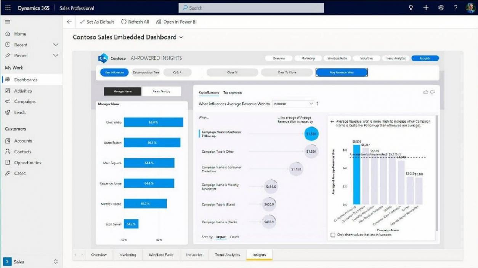This screenshot has width=478, height=268.
Task: Sort influencers by Impact
Action: coord(221,237)
